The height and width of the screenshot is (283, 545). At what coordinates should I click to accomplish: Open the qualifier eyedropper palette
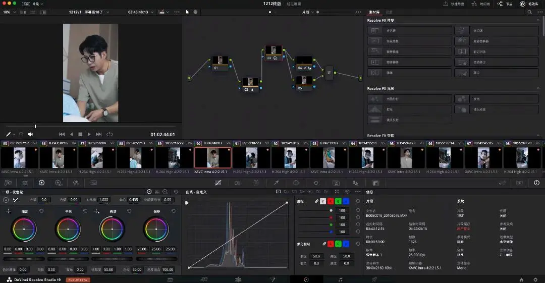coord(276,183)
